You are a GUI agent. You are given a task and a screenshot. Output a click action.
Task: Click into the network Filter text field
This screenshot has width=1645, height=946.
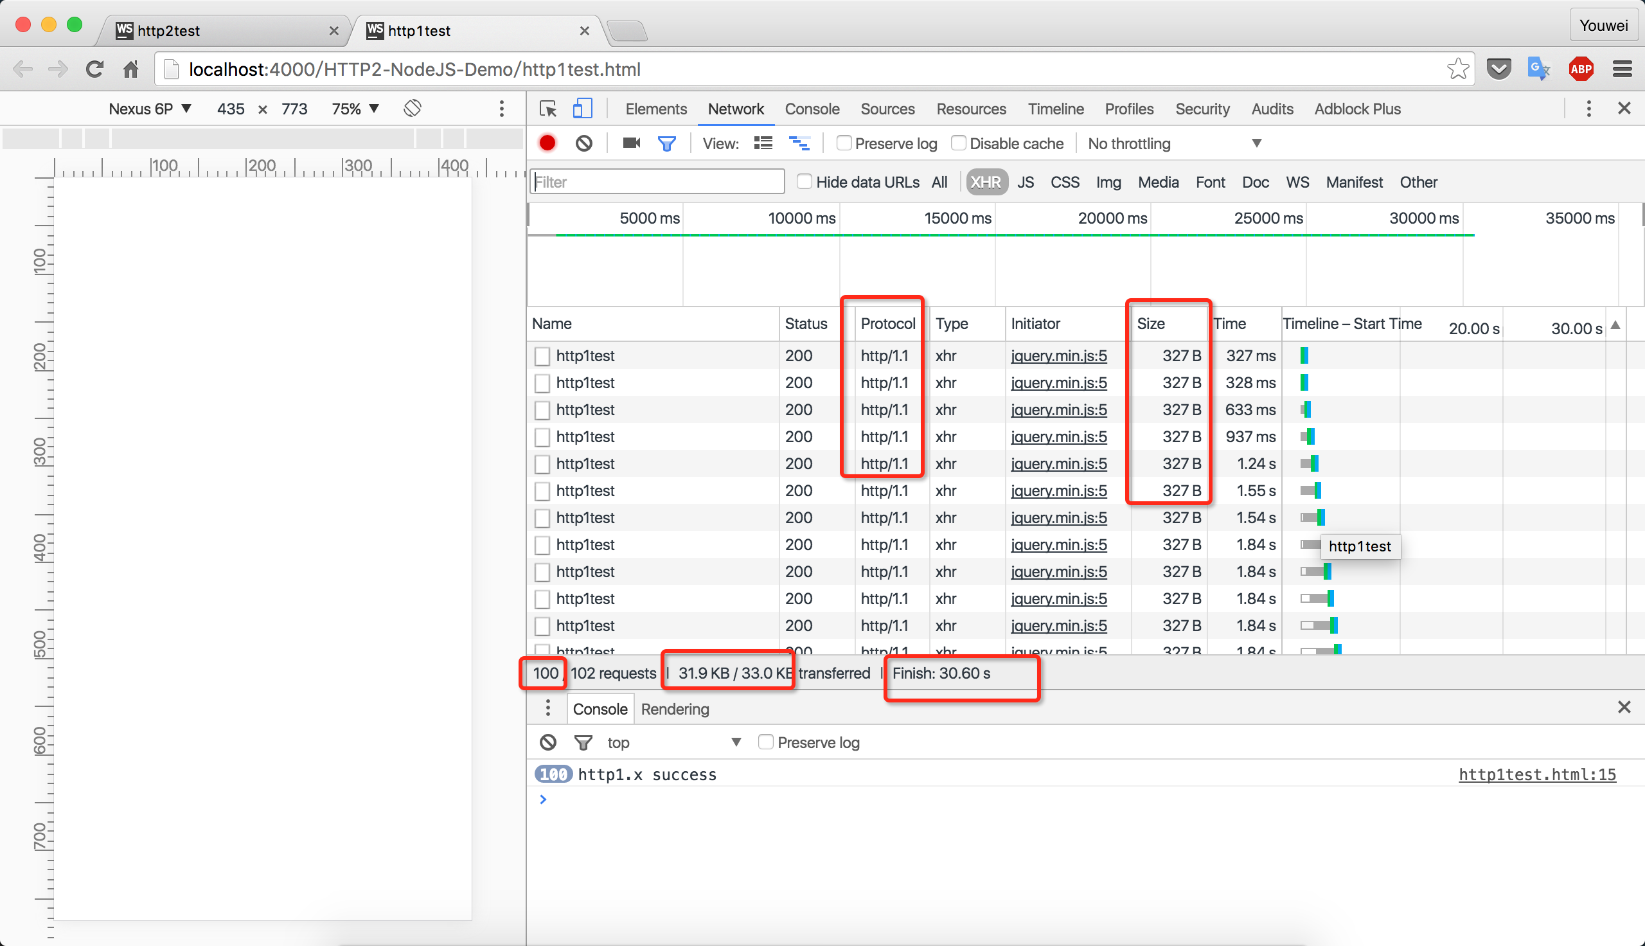[657, 182]
